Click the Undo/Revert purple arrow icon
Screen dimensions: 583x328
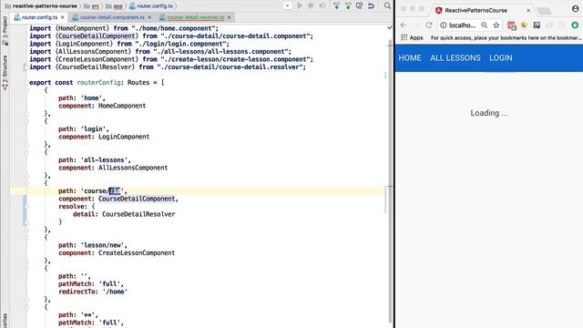[x=371, y=5]
